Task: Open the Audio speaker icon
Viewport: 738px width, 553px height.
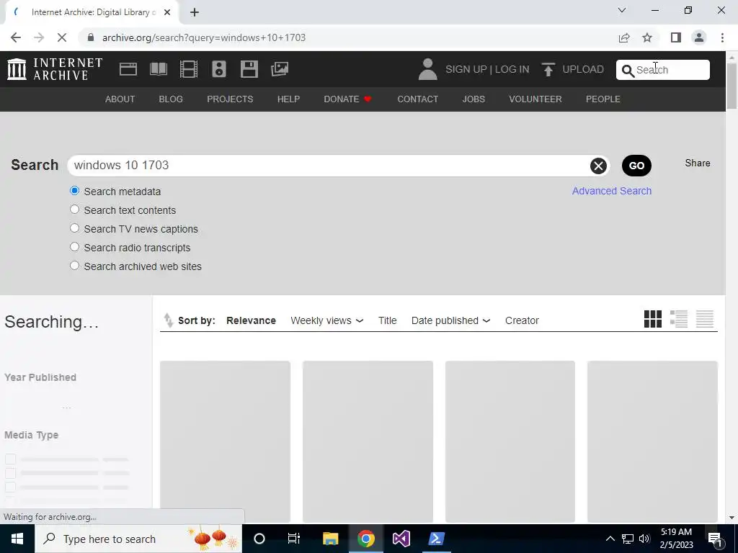Action: tap(219, 69)
